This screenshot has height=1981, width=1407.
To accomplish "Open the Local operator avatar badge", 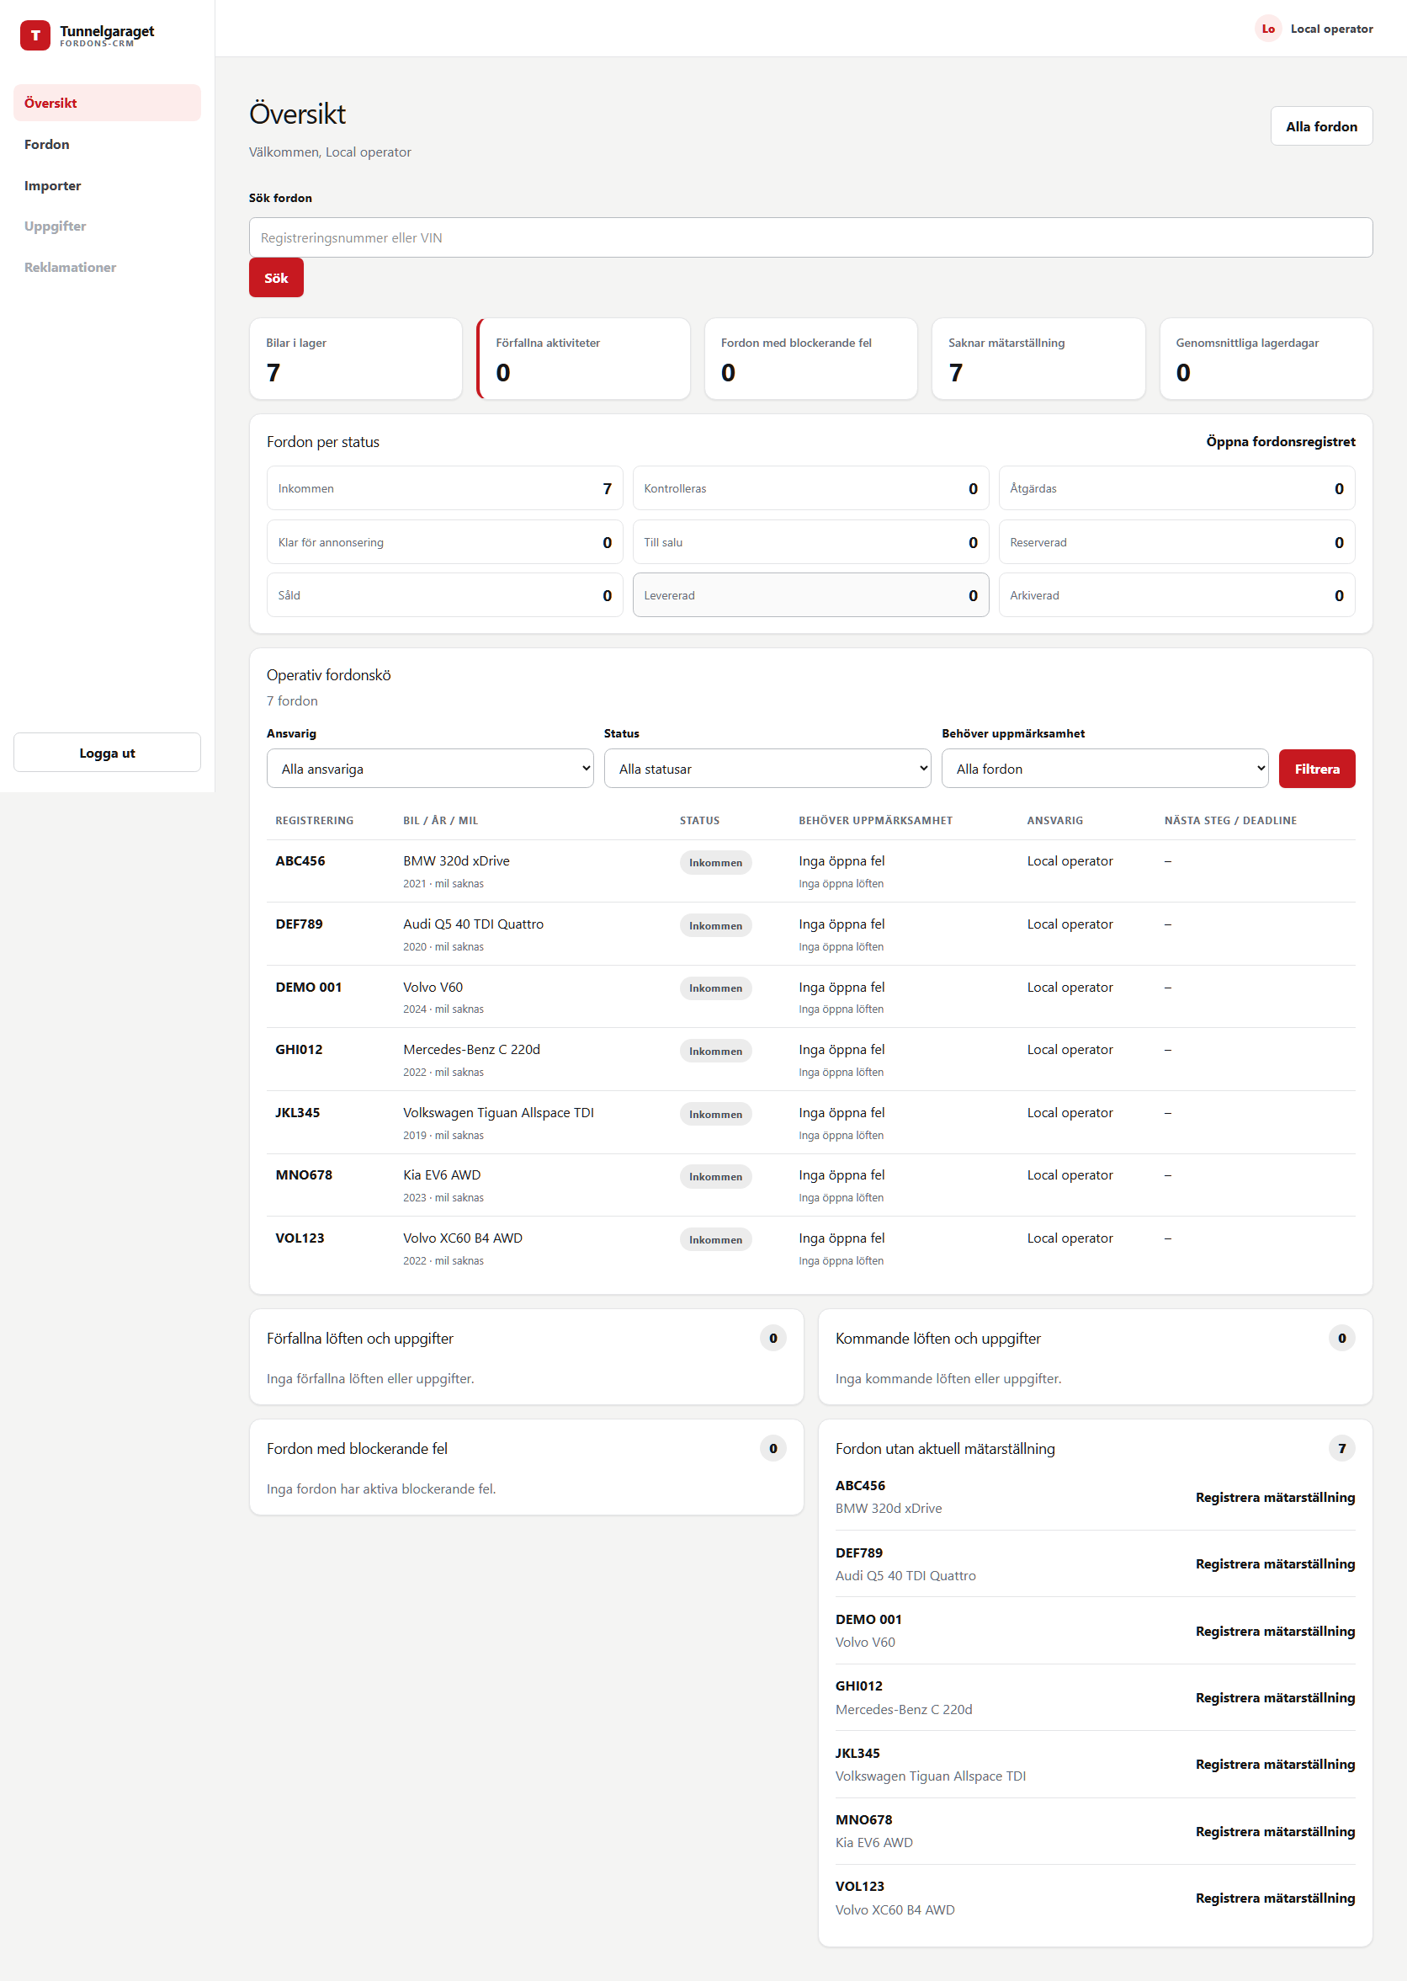I will [1267, 29].
